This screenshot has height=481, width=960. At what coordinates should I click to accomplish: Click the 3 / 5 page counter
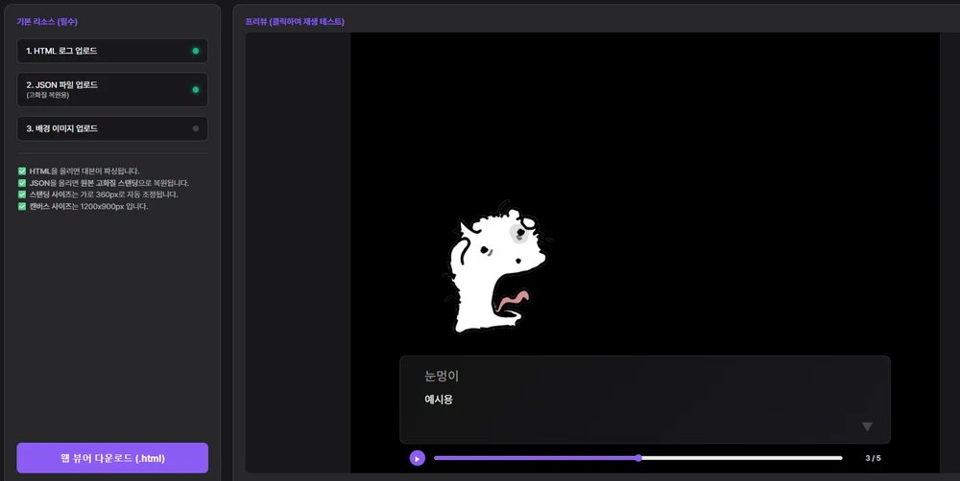873,458
